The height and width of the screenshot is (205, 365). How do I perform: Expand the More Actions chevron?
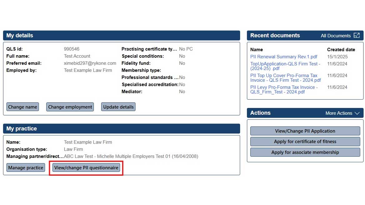pyautogui.click(x=357, y=113)
